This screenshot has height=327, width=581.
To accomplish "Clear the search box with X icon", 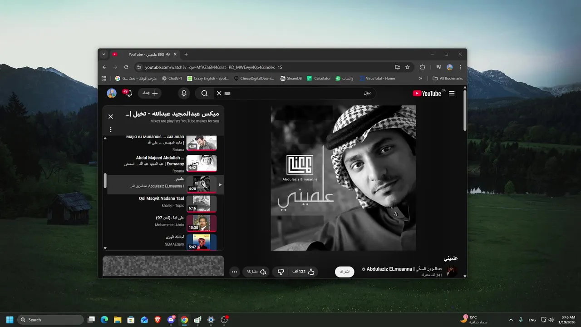I will point(219,93).
